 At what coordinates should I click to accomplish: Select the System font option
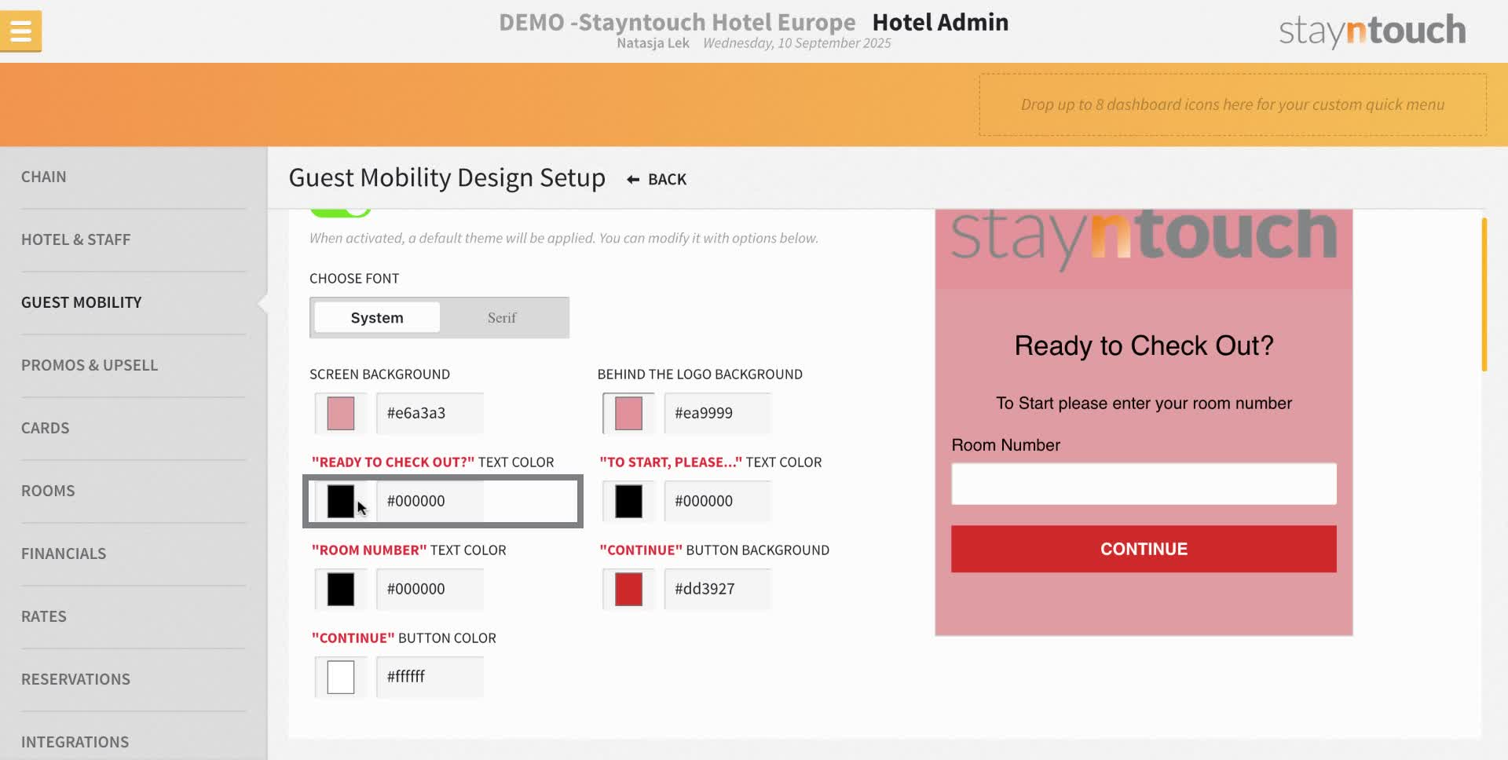click(x=377, y=318)
